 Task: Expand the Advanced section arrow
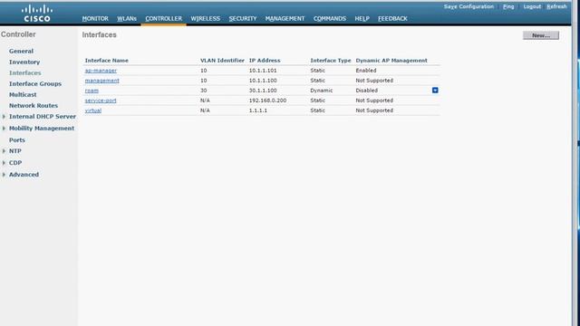click(4, 175)
